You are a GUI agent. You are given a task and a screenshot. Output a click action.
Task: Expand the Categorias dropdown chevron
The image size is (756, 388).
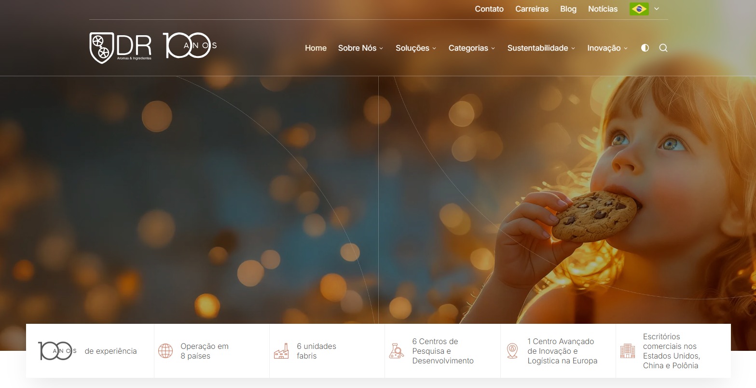(493, 48)
